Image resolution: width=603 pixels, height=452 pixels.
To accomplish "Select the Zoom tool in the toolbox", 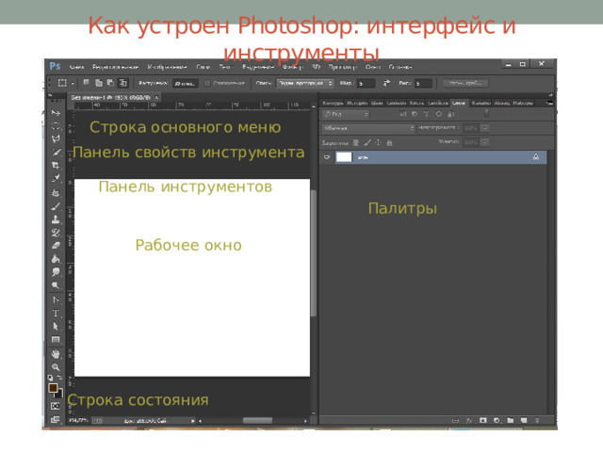I will click(x=57, y=367).
